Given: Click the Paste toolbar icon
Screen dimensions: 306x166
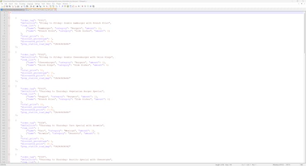Looking at the screenshot, I should (x=27, y=6).
